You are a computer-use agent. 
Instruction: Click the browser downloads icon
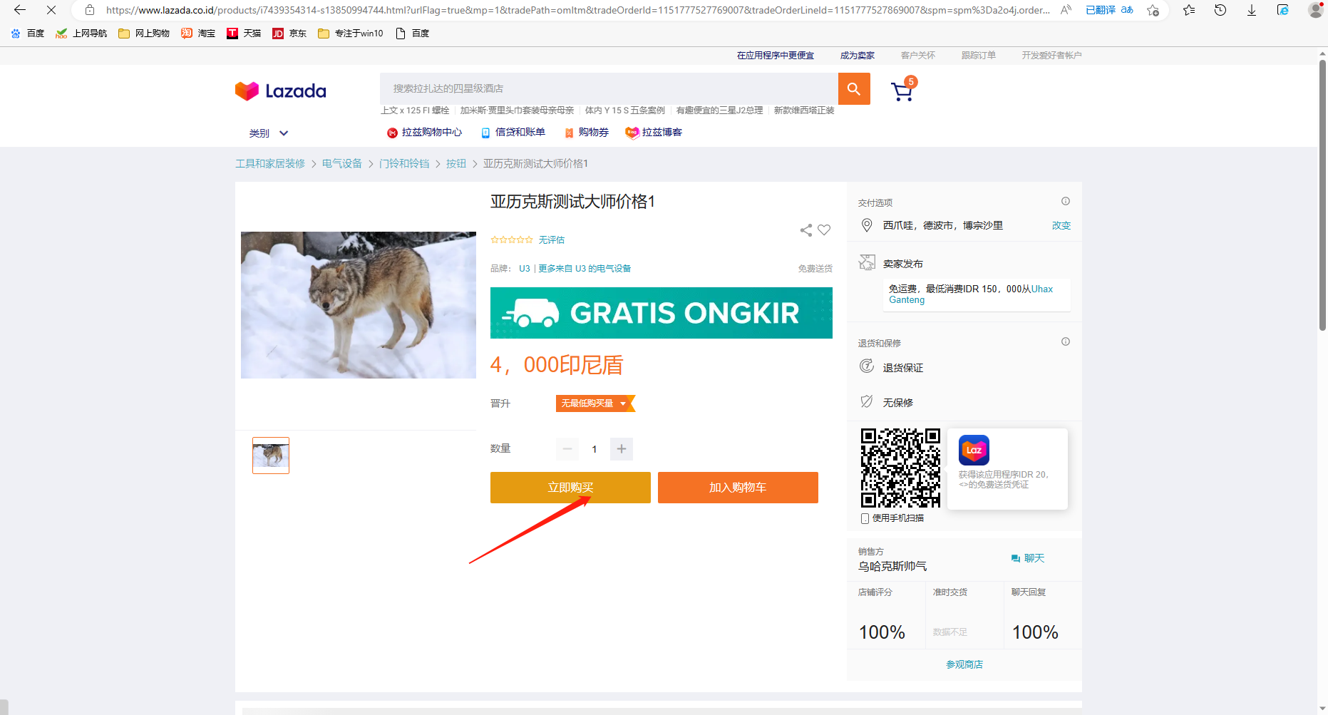click(x=1251, y=10)
